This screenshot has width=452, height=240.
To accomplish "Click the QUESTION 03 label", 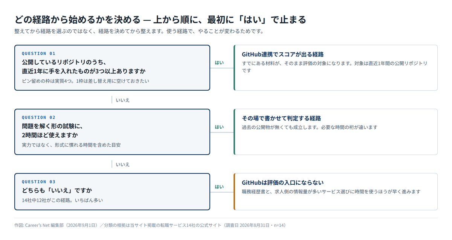I will 38,182.
